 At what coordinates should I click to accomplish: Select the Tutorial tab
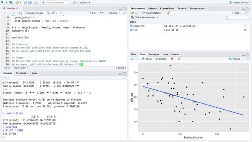click(x=182, y=8)
